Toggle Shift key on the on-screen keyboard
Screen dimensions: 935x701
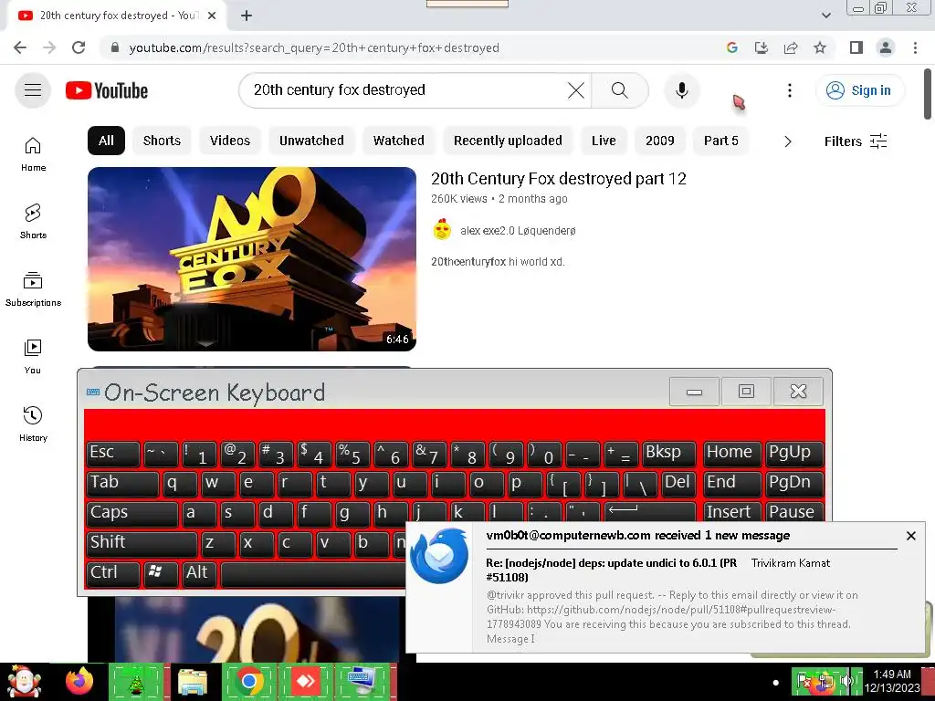pyautogui.click(x=142, y=543)
